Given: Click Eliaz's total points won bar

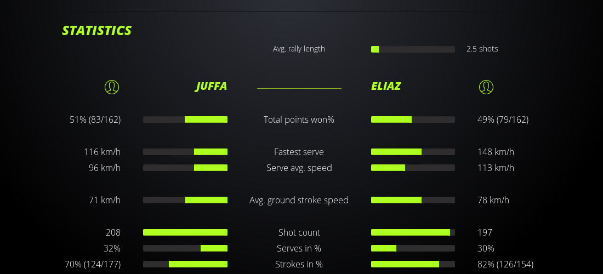Looking at the screenshot, I should [x=413, y=119].
